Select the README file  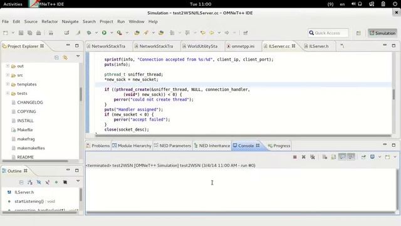point(25,157)
